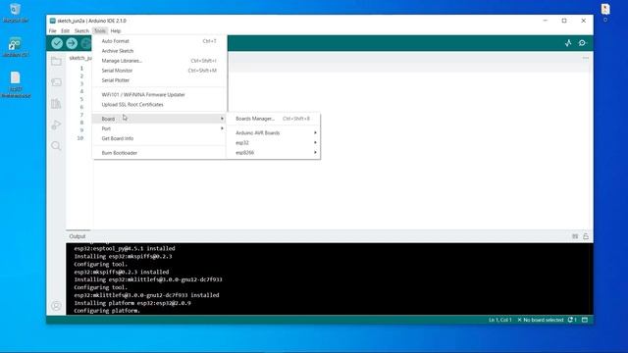
Task: Click 'Ln 1, Col 1' status entry
Action: point(499,320)
